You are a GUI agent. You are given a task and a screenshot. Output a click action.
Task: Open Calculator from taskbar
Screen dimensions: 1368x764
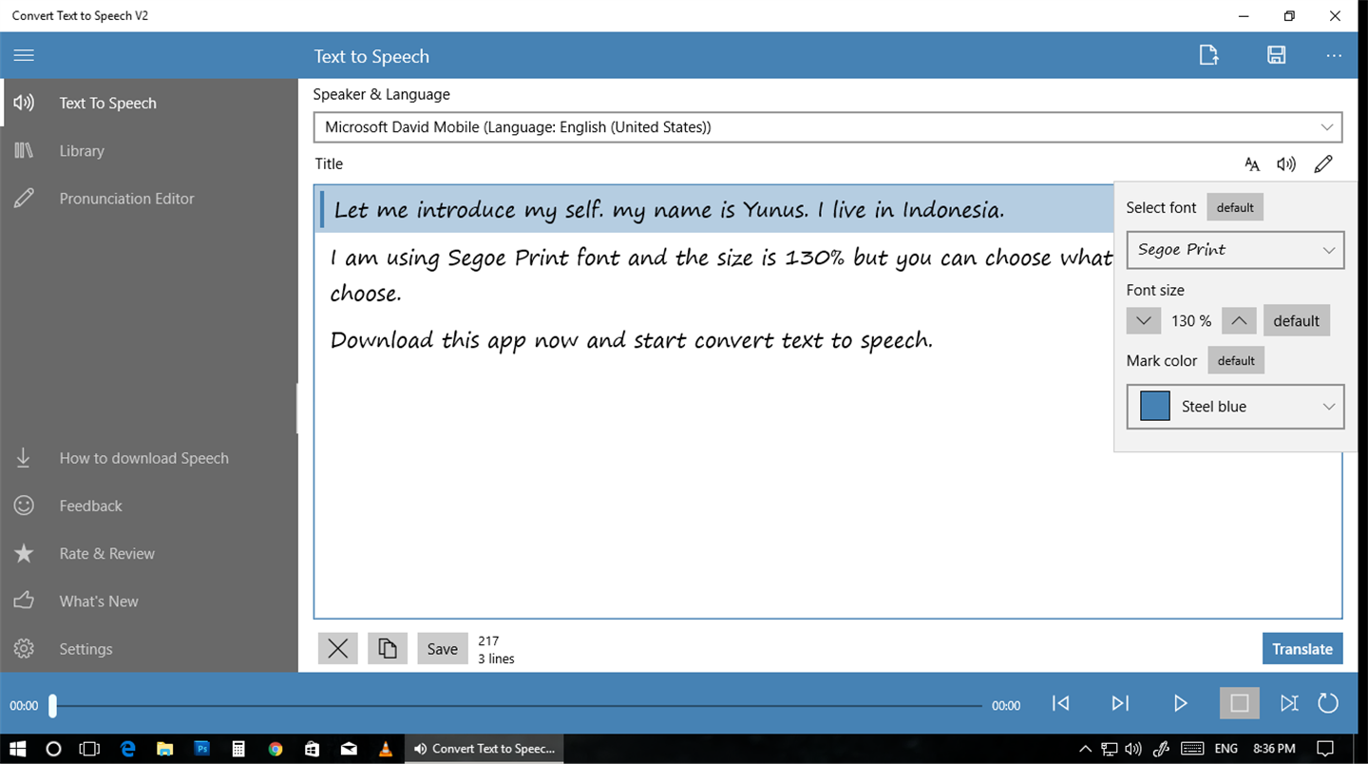point(238,749)
